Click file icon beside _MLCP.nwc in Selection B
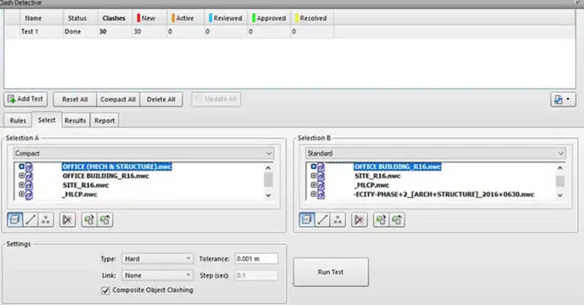This screenshot has width=584, height=305. (321, 185)
